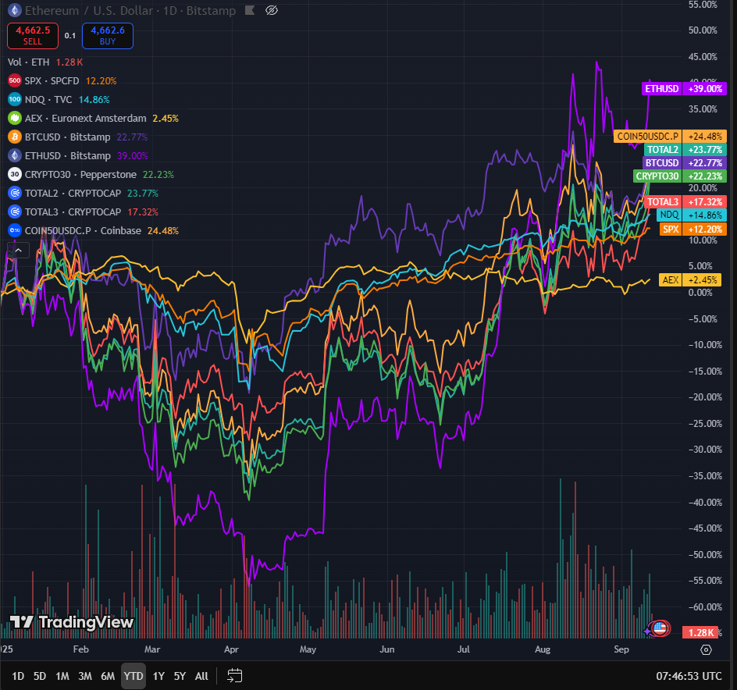Select COIN50USDC.P · Coinbase legend label
Image resolution: width=737 pixels, height=690 pixels.
coord(83,231)
